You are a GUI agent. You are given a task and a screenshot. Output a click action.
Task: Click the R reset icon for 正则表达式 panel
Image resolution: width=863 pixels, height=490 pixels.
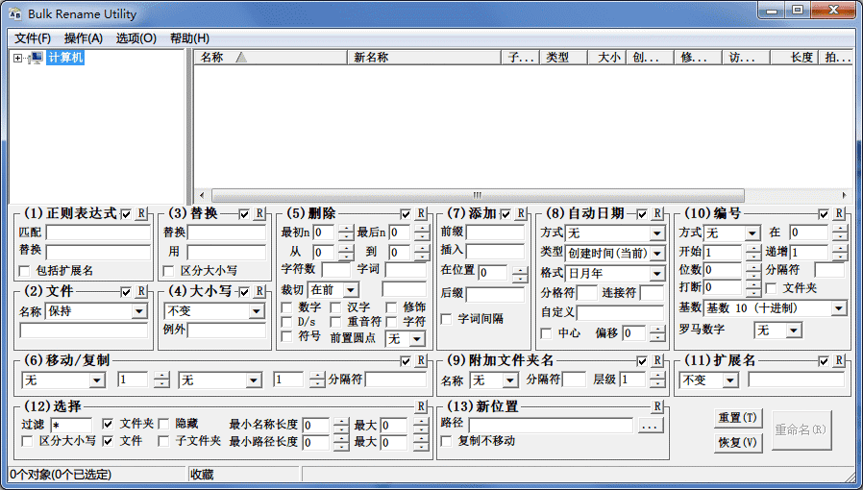[142, 213]
